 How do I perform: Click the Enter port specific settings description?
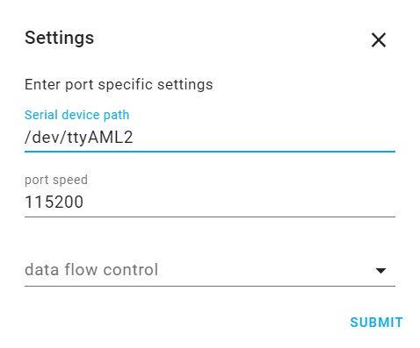119,85
